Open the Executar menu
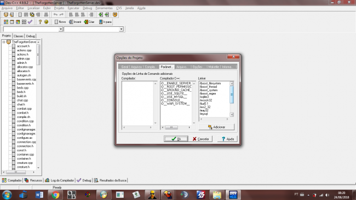Viewport: 356px width, 200px height. pyautogui.click(x=73, y=8)
